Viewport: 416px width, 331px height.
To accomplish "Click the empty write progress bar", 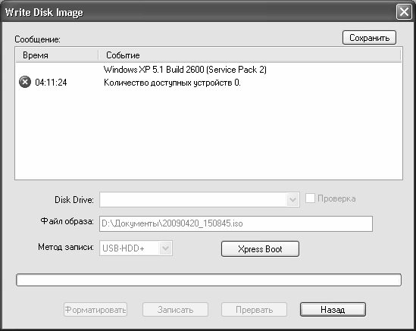I will 208,279.
